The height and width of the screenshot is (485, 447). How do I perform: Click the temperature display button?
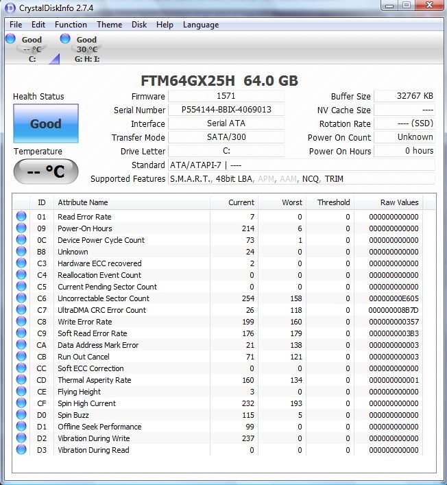[x=46, y=171]
